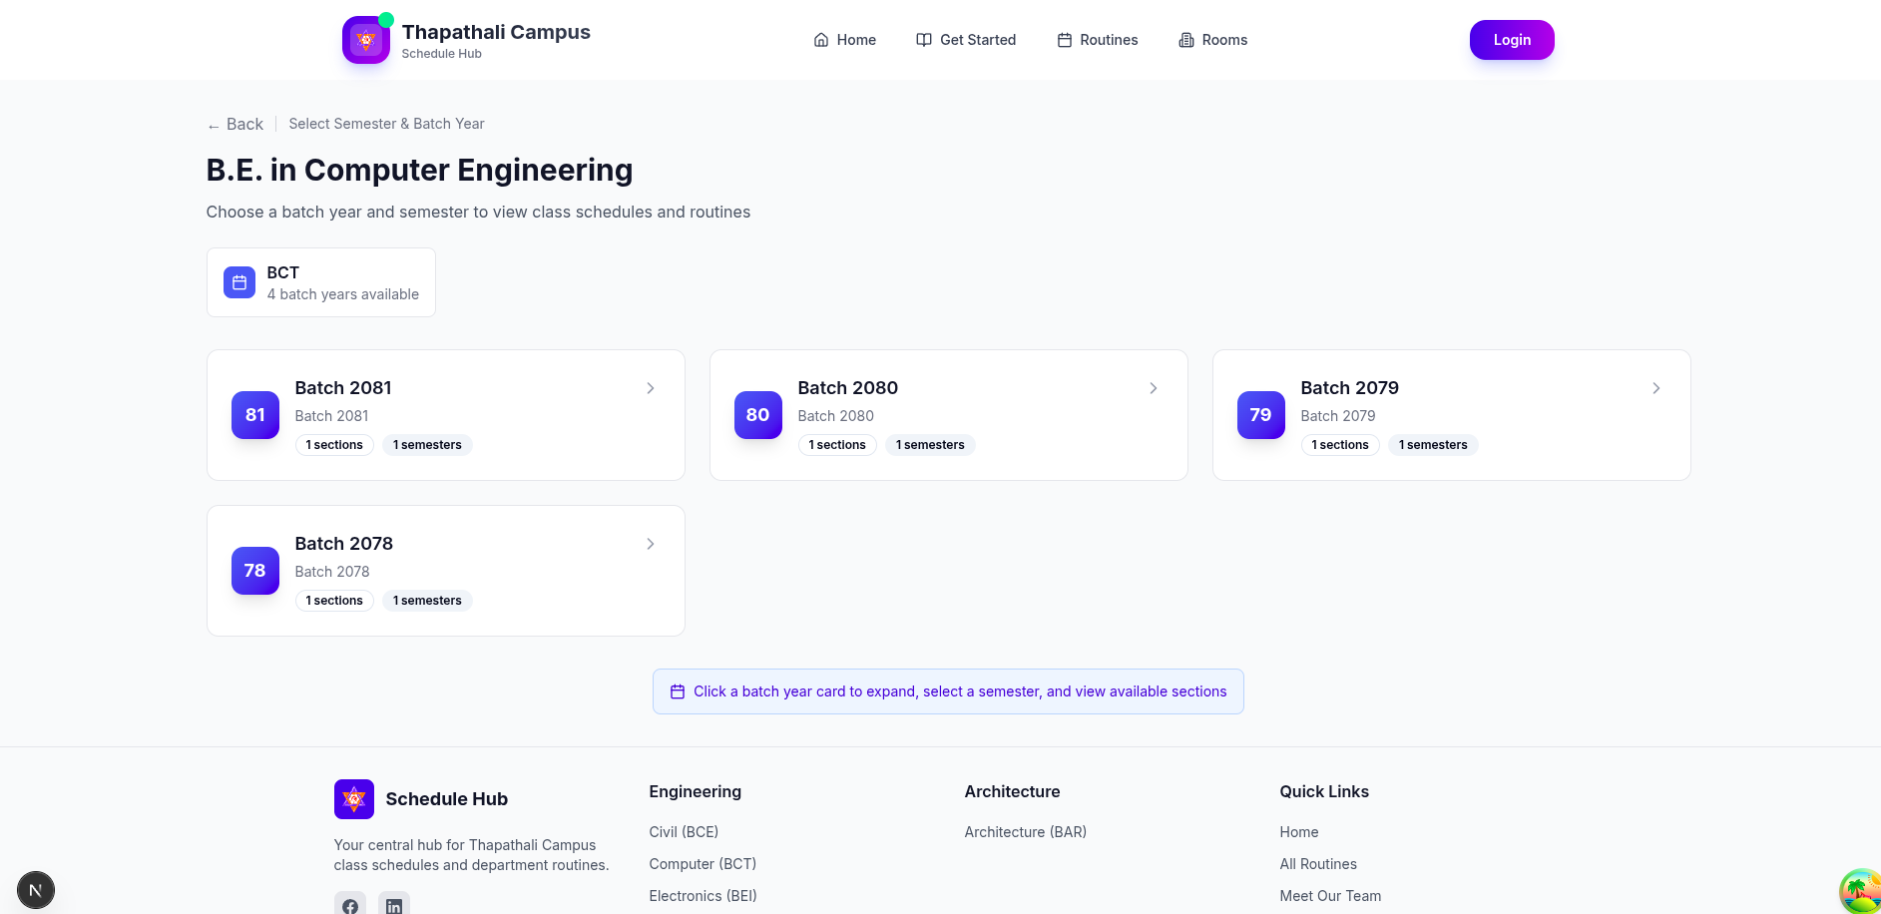Click the "Engineering" footer heading
Image resolution: width=1881 pixels, height=914 pixels.
pos(696,791)
